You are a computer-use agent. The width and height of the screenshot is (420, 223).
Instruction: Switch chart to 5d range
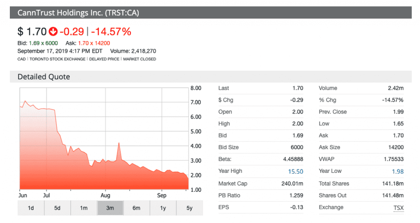point(57,208)
